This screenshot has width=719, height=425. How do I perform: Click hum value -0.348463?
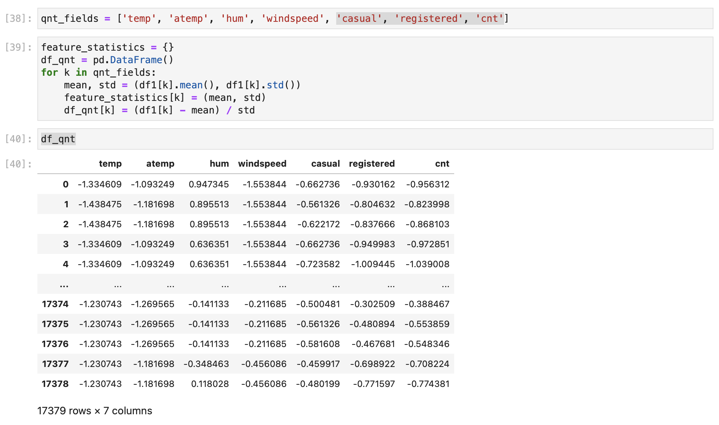pyautogui.click(x=206, y=364)
